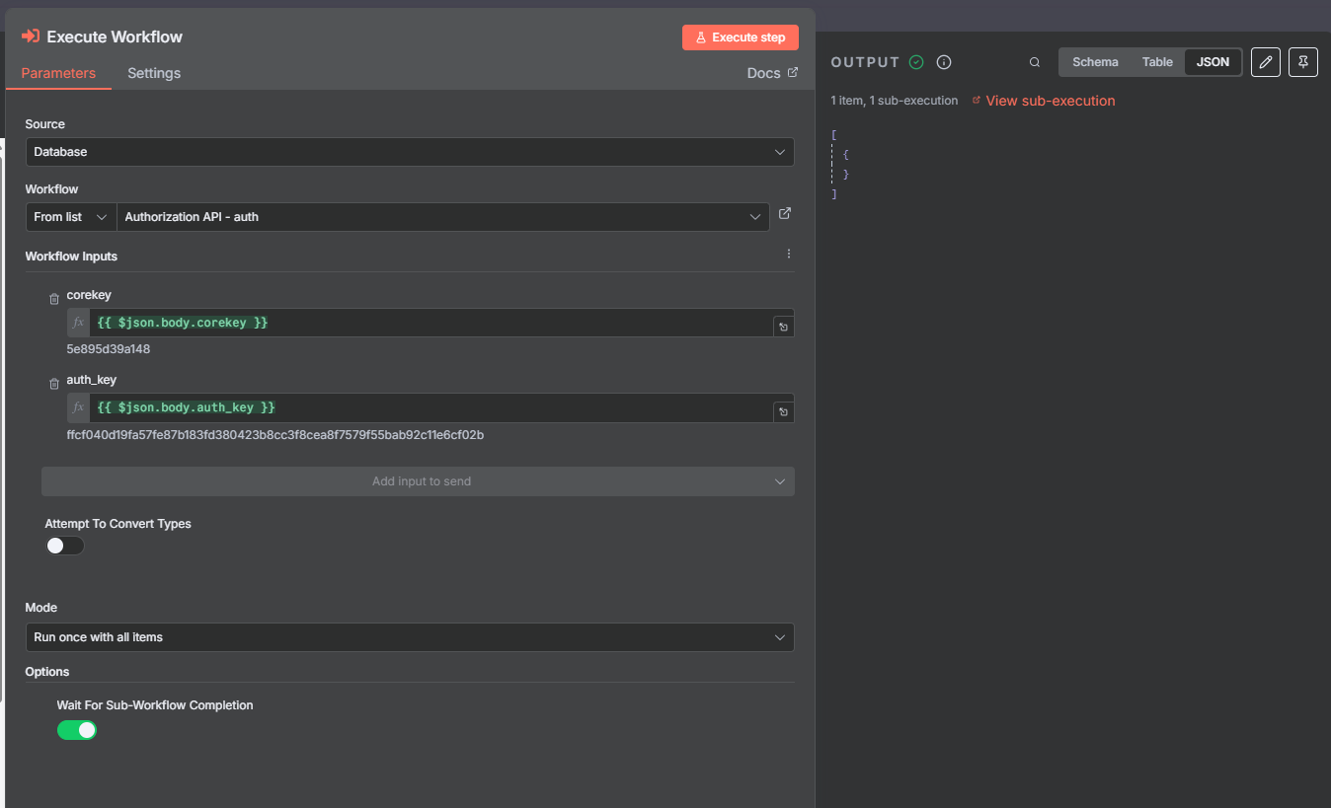Open the Source dropdown
The image size is (1331, 808).
click(409, 152)
